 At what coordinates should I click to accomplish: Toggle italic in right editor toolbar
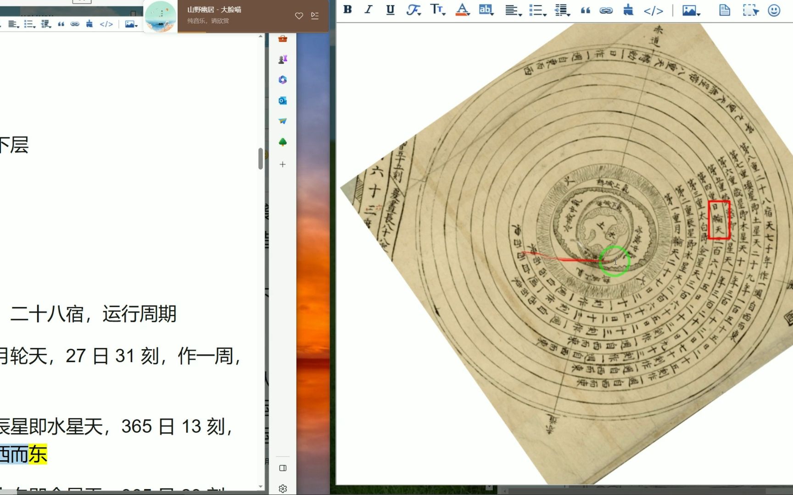[x=368, y=10]
